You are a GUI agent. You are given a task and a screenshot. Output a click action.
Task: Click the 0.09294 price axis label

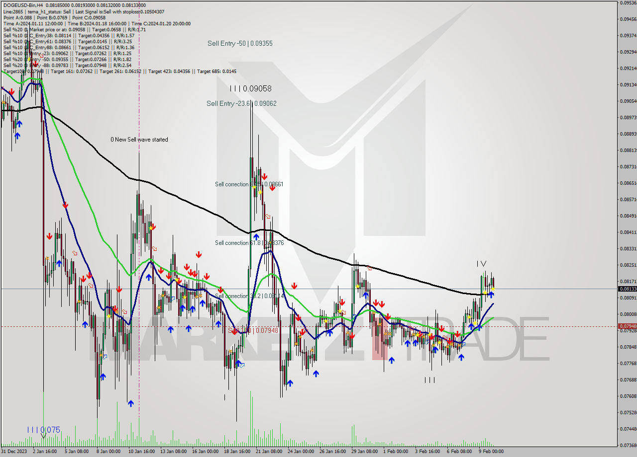628,52
